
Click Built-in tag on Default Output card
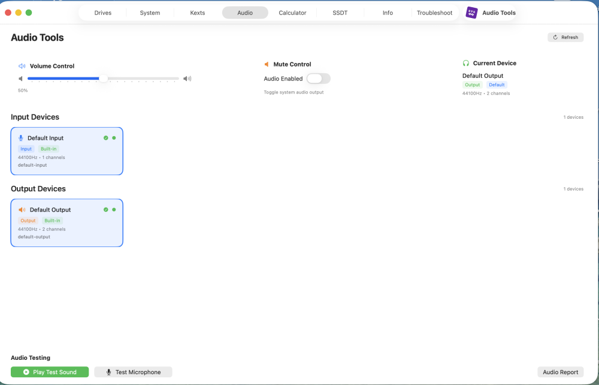tap(52, 221)
